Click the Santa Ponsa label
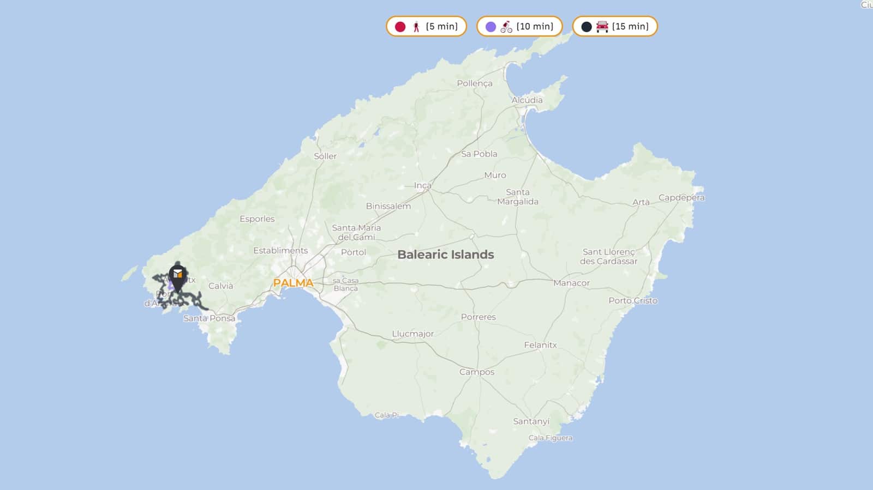Screen dimensions: 873x490 tap(209, 318)
